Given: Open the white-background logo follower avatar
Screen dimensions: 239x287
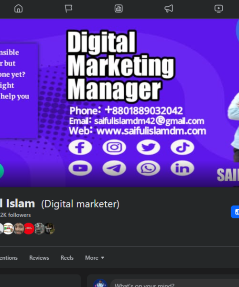Looking at the screenshot, I should tap(9, 229).
